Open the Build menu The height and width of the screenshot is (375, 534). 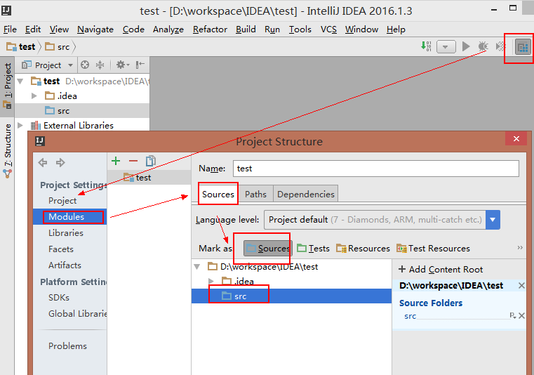click(x=246, y=29)
